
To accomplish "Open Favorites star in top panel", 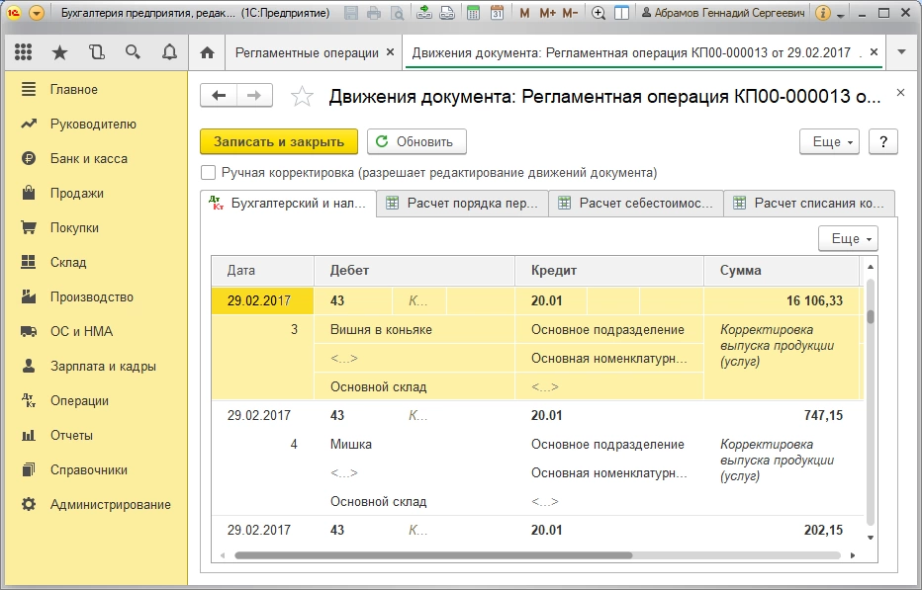I will coord(59,52).
